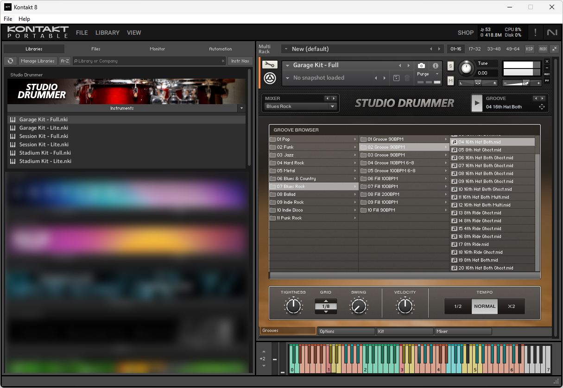Click the keyboard octave up arrow
This screenshot has height=388, width=563.
pos(264,351)
